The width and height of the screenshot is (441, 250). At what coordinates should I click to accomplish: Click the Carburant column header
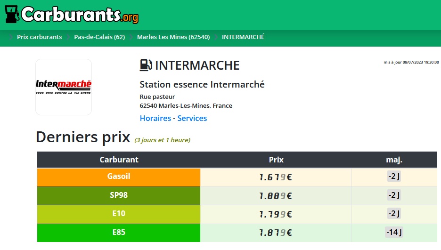point(119,160)
